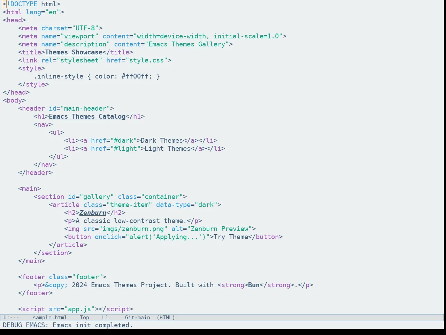
Task: Click the closing </footer> tag
Action: (x=35, y=293)
